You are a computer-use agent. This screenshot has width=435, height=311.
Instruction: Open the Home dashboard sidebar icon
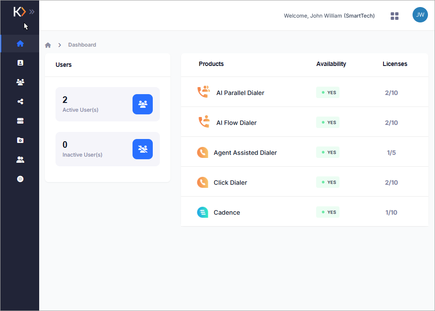coord(20,44)
